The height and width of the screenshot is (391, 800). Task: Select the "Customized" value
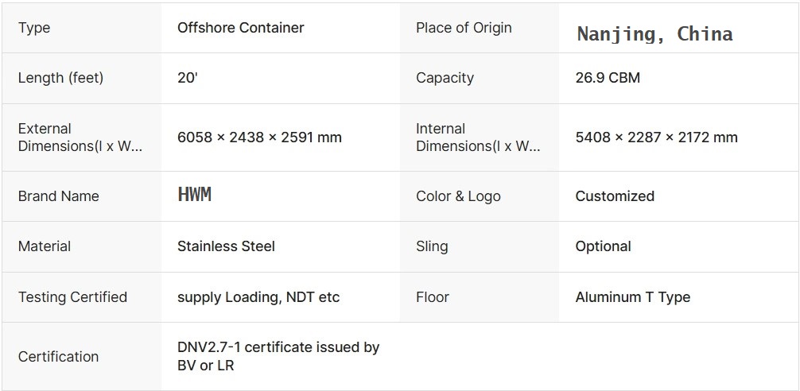pos(615,196)
